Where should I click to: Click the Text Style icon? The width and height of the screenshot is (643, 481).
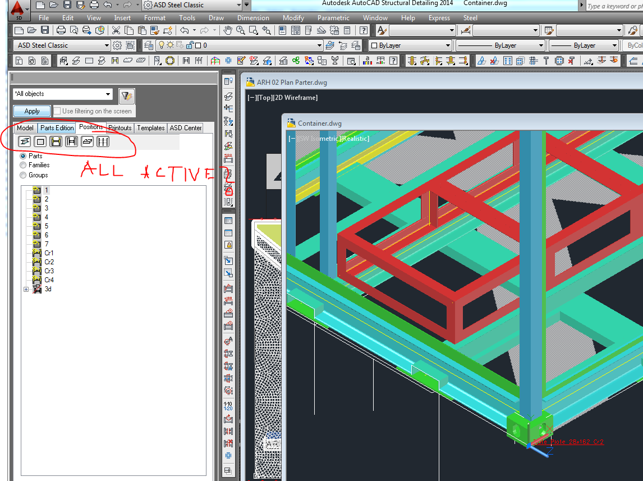click(382, 30)
